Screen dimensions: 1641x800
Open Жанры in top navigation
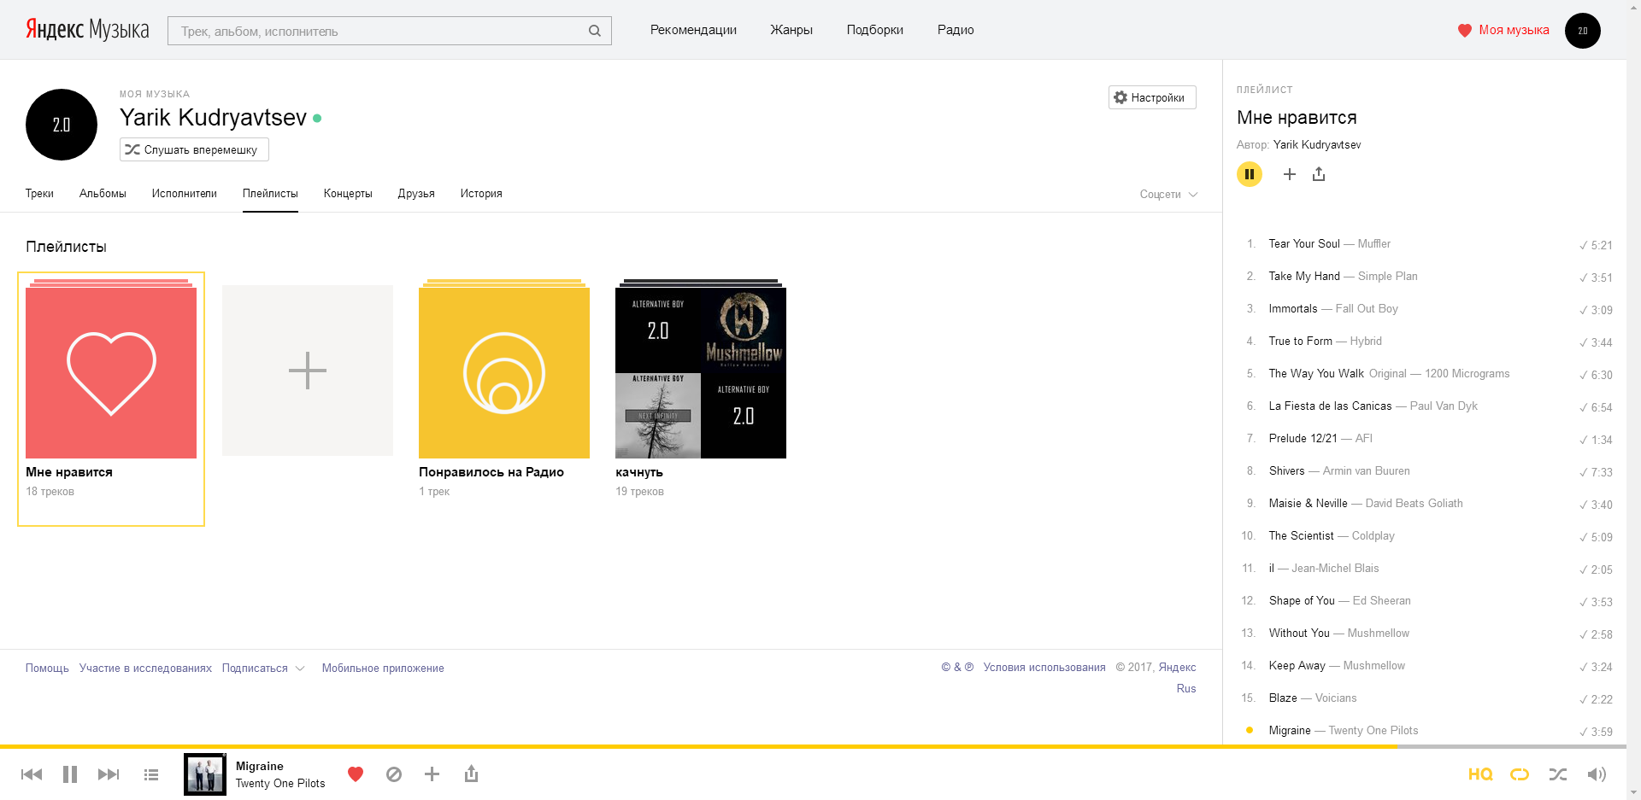(791, 30)
